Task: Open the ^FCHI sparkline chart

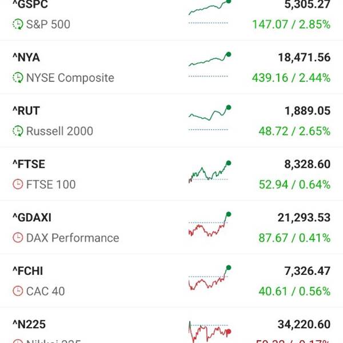Action: tap(210, 278)
